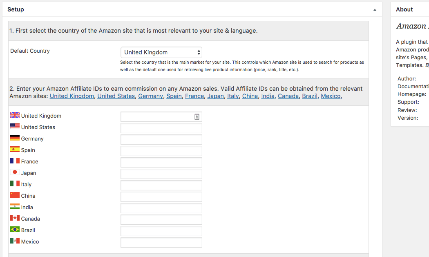This screenshot has width=429, height=257.
Task: Open the China affiliate site link
Action: tap(250, 96)
